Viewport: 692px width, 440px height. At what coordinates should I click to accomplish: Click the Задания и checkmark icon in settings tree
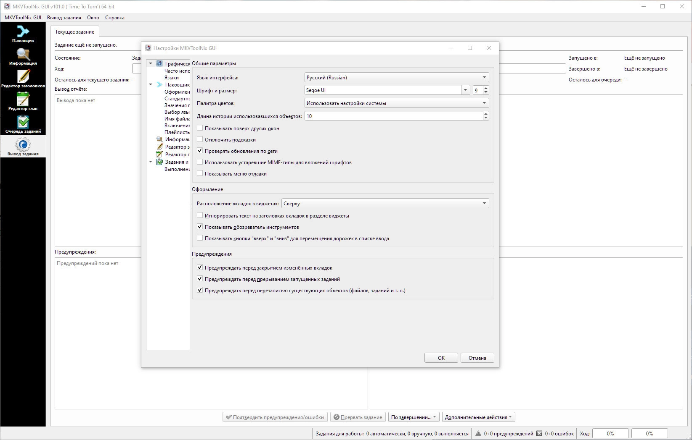(159, 162)
